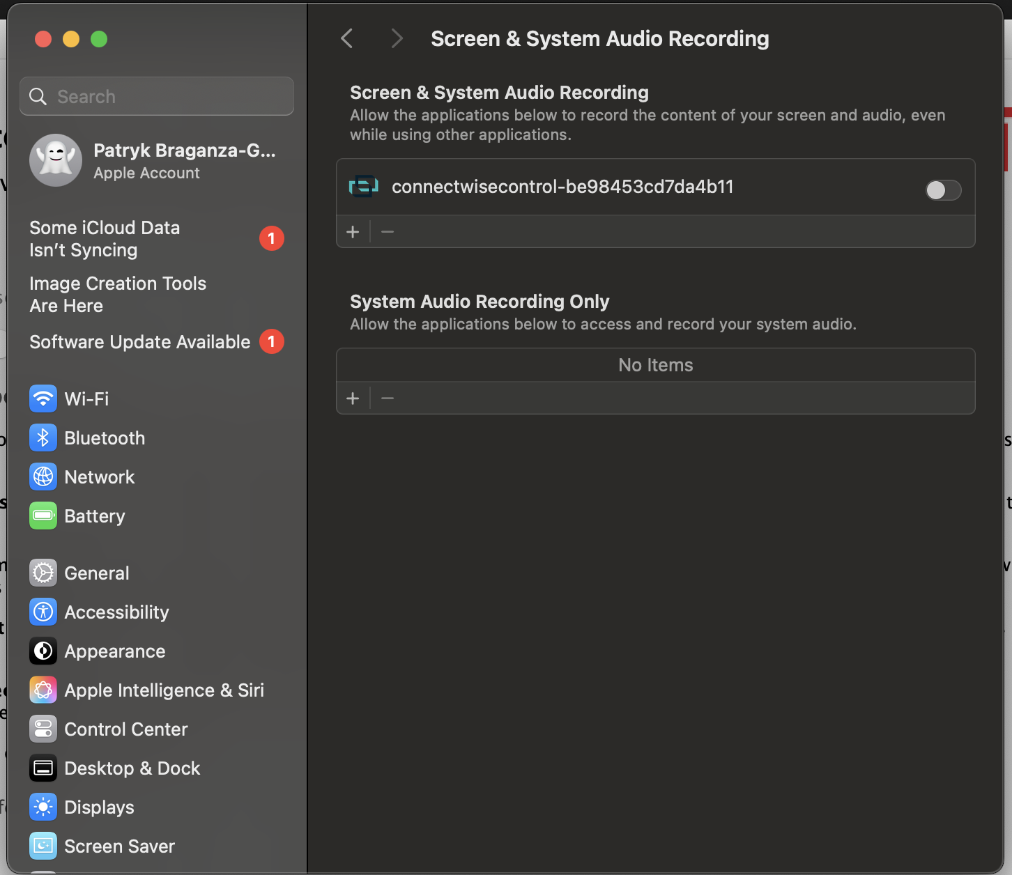Viewport: 1012px width, 875px height.
Task: Select the Control Center icon
Action: click(43, 729)
